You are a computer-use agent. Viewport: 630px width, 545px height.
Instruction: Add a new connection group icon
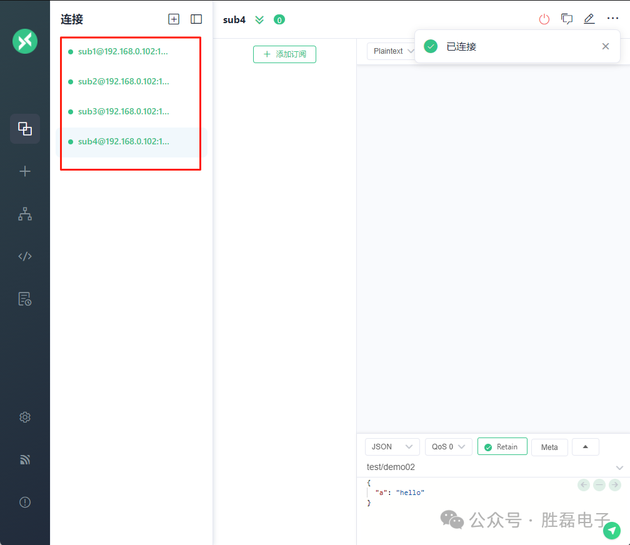(x=174, y=19)
